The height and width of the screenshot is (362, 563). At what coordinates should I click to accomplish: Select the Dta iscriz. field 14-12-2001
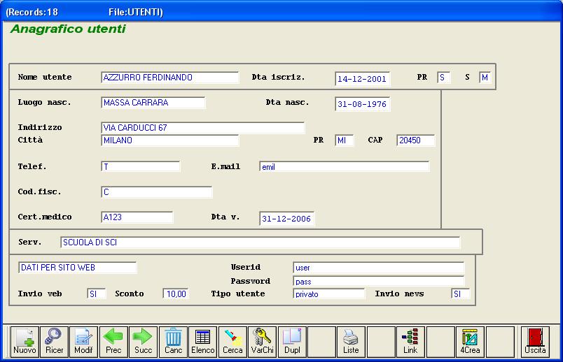point(363,79)
